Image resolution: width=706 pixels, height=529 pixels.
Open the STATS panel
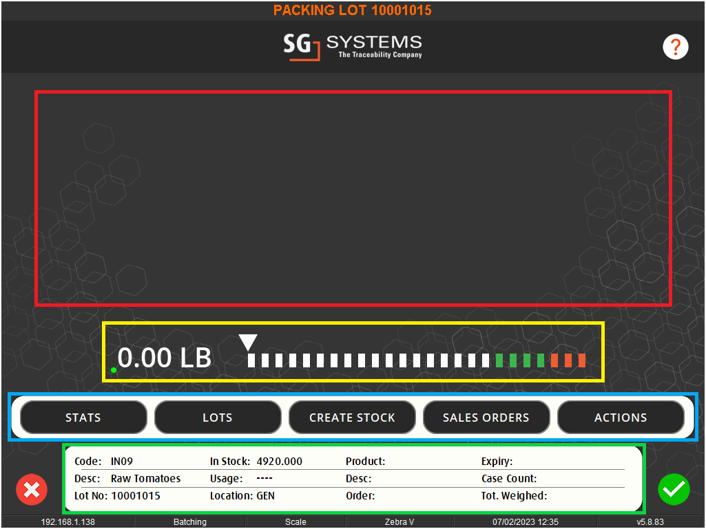pyautogui.click(x=83, y=417)
